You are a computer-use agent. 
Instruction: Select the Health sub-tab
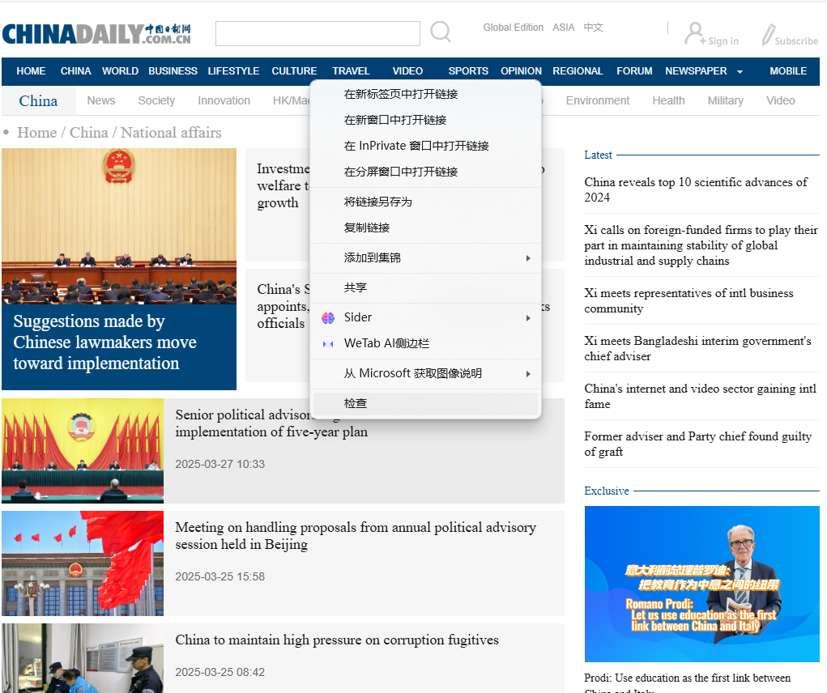tap(668, 100)
